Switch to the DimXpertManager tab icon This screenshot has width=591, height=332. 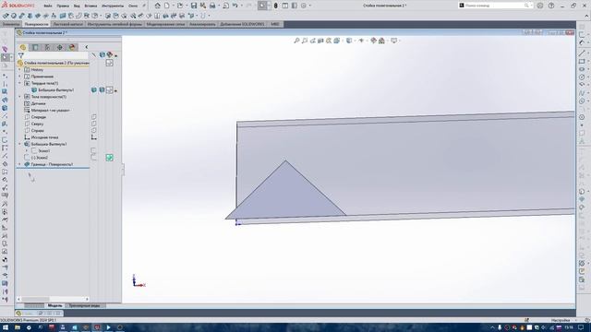59,47
